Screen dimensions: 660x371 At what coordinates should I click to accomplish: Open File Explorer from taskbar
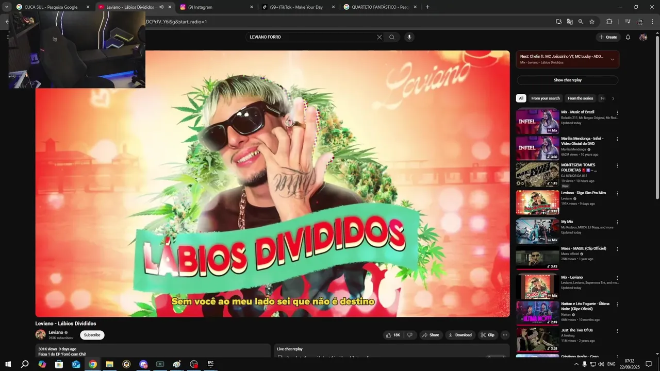point(109,364)
